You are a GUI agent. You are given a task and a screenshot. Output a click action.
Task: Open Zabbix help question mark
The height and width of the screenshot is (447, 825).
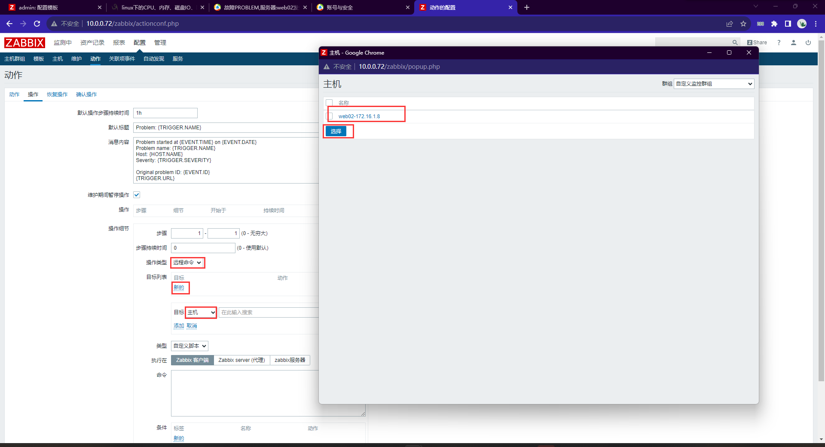(x=779, y=43)
